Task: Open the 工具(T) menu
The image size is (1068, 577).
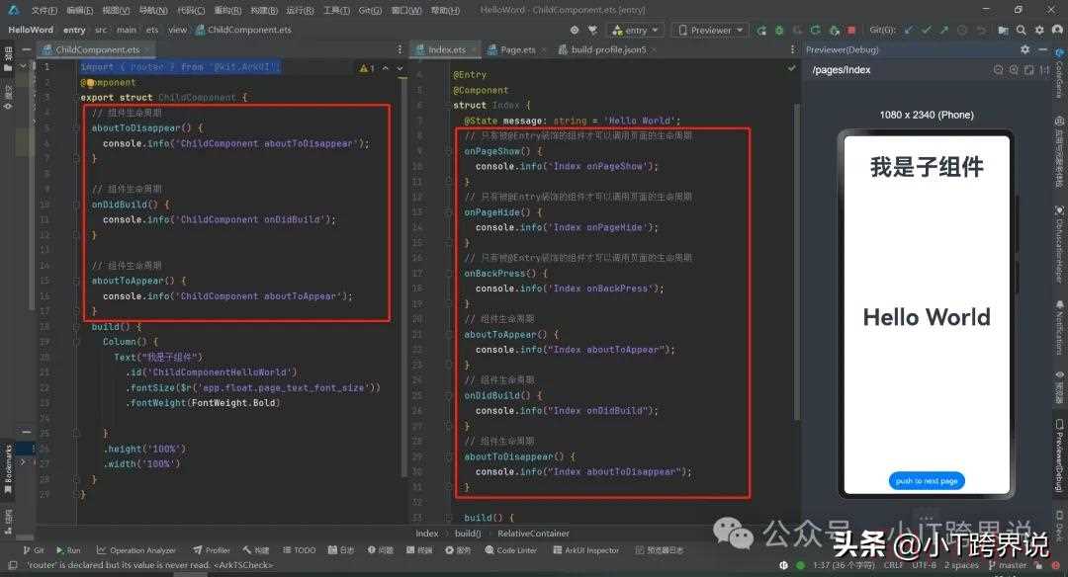Action: coord(336,10)
